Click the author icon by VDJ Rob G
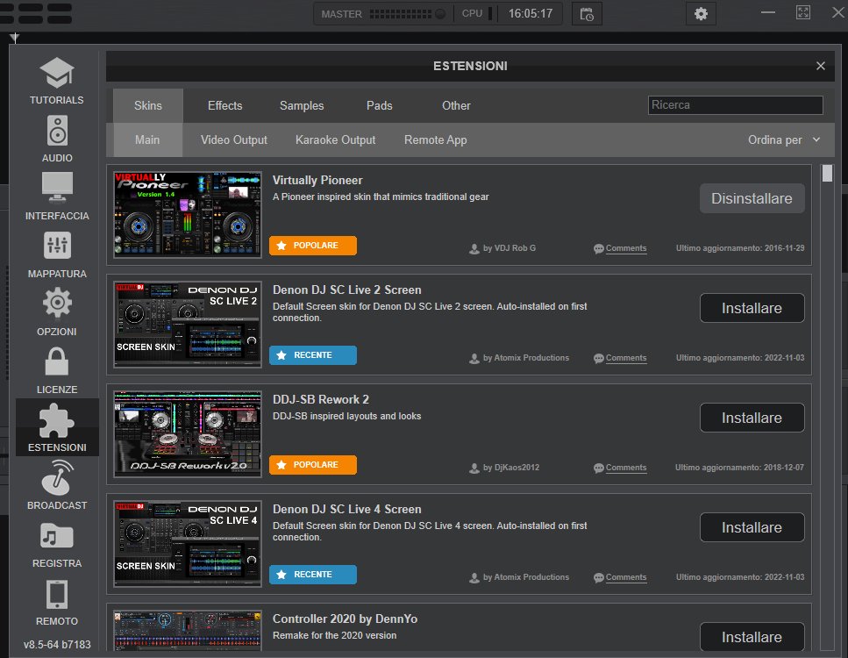 point(474,249)
